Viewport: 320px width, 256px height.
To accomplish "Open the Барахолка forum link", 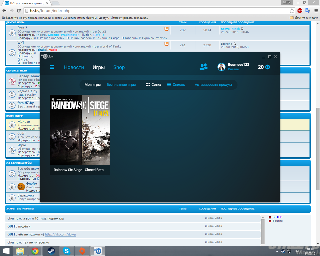I will [x=26, y=195].
